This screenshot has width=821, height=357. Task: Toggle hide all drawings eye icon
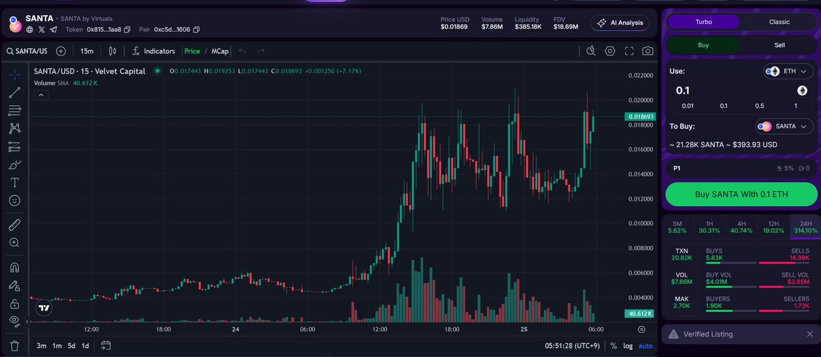click(x=14, y=320)
